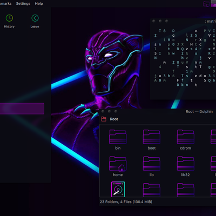Image resolution: width=216 pixels, height=216 pixels.
Task: Click inside the matrix terminal output area
Action: click(183, 62)
